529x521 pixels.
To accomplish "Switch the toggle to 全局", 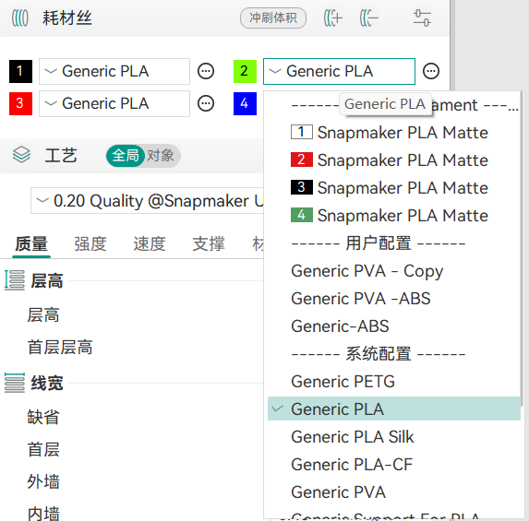I will [x=126, y=156].
